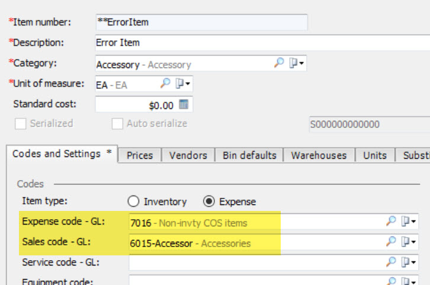Viewport: 430px width, 285px height.
Task: Open Sales code GL flag dropdown
Action: point(408,242)
